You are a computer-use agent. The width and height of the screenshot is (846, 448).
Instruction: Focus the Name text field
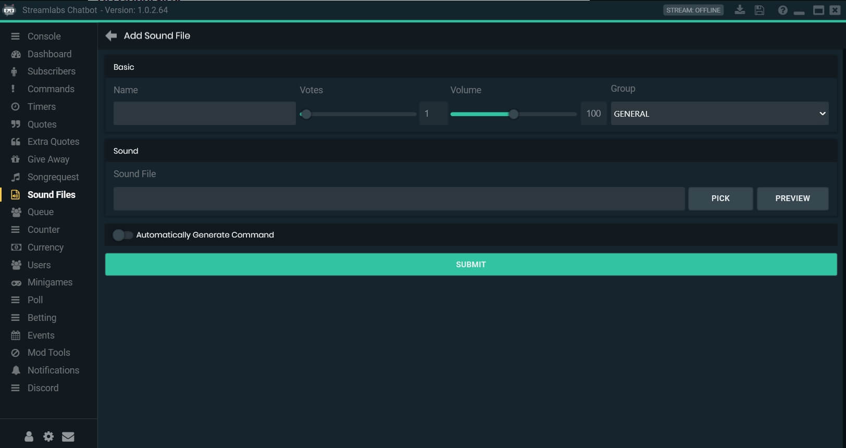[204, 114]
